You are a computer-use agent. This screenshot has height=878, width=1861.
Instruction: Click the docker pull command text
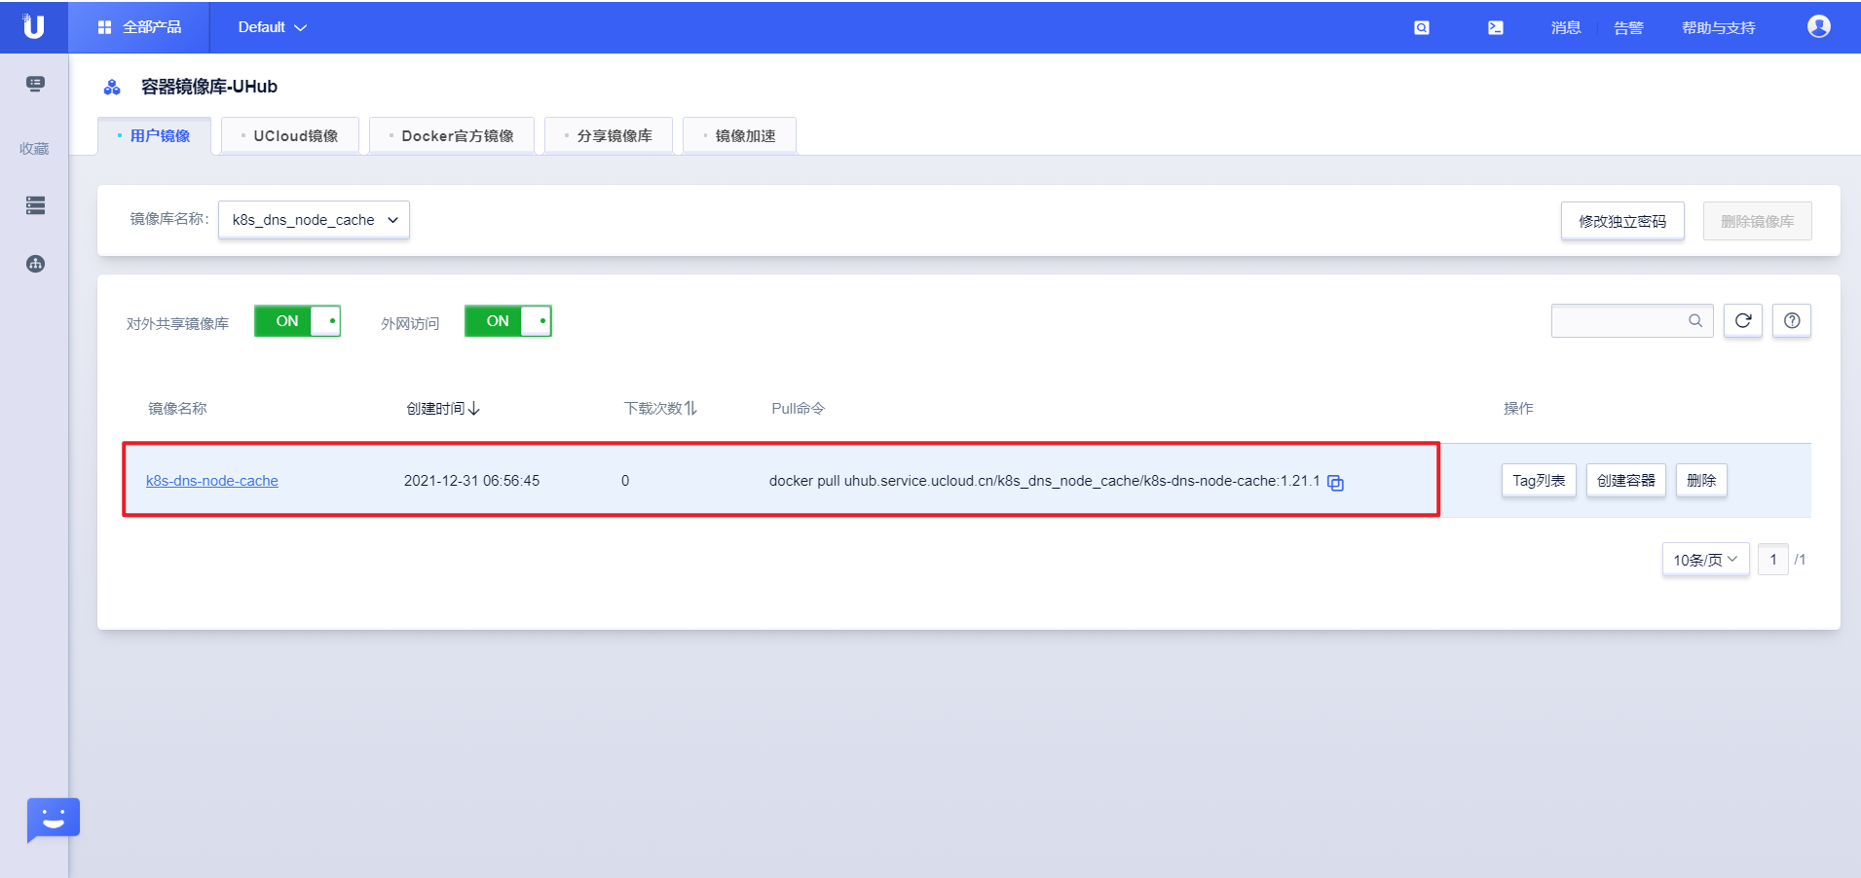[x=1044, y=481]
